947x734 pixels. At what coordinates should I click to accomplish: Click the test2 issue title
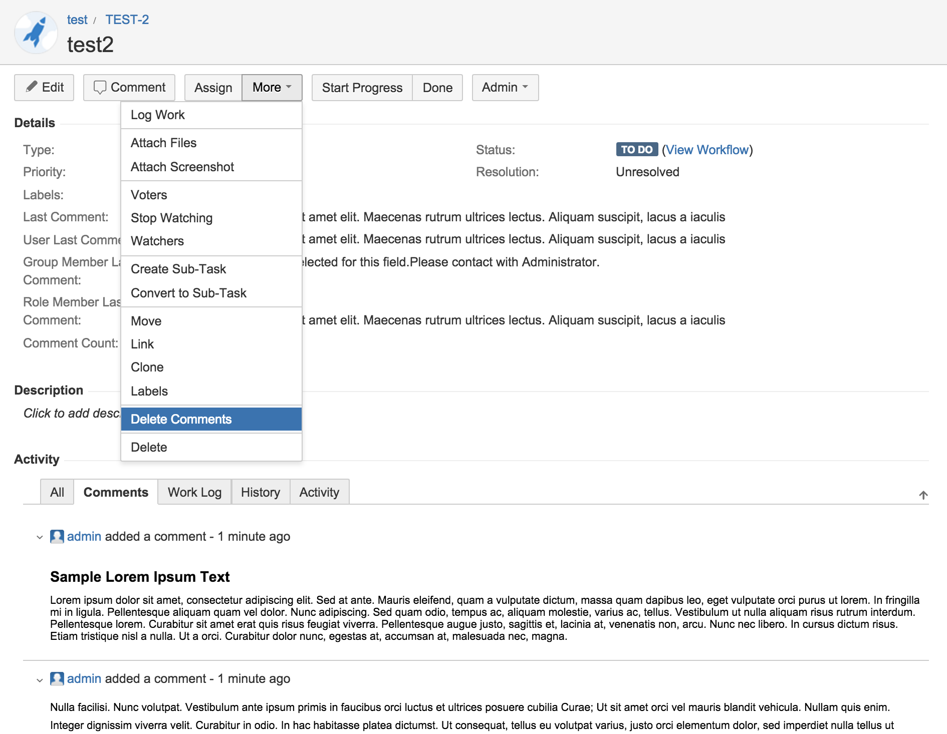tap(90, 45)
